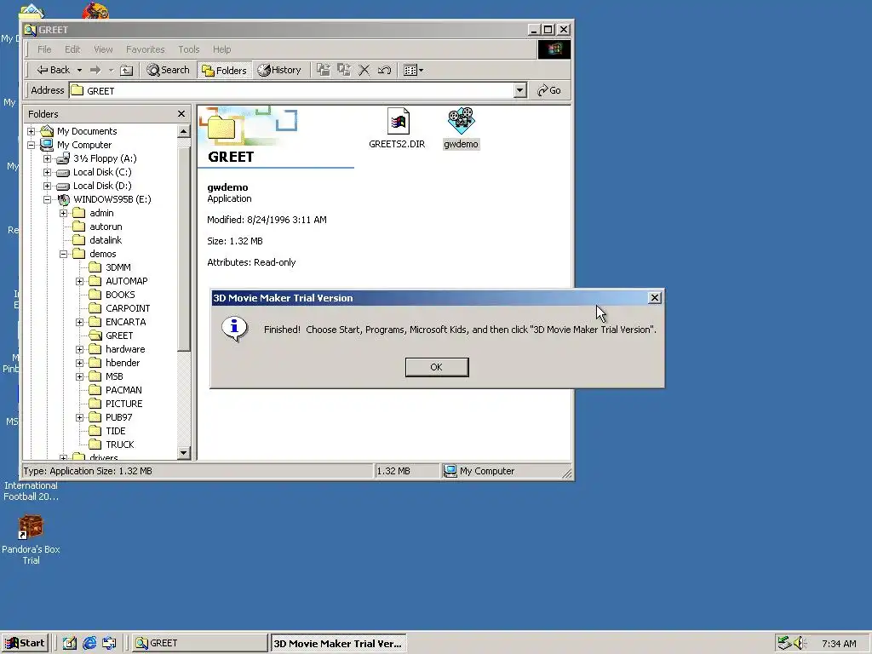Open the Windows Start menu
Screen dimensions: 872x654
click(x=25, y=644)
